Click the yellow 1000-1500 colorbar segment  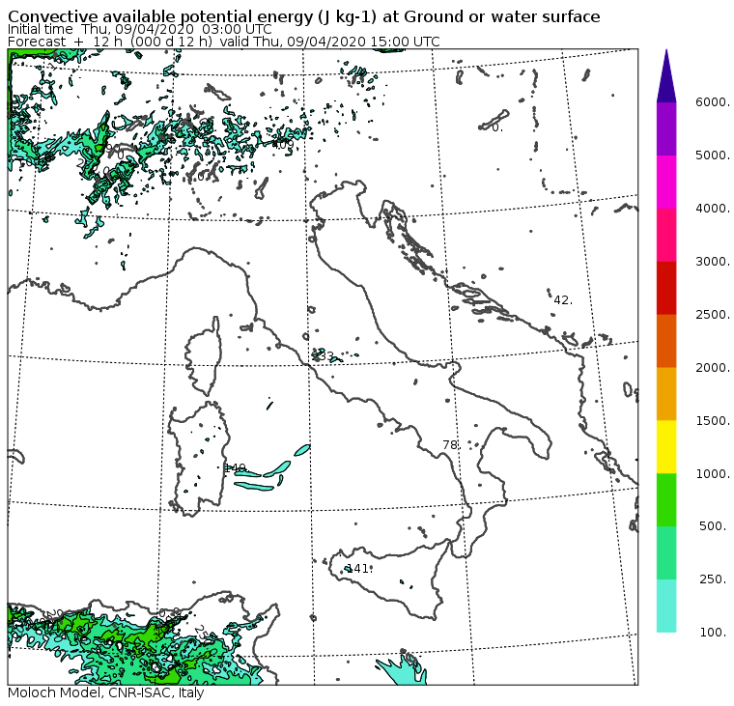coord(666,447)
